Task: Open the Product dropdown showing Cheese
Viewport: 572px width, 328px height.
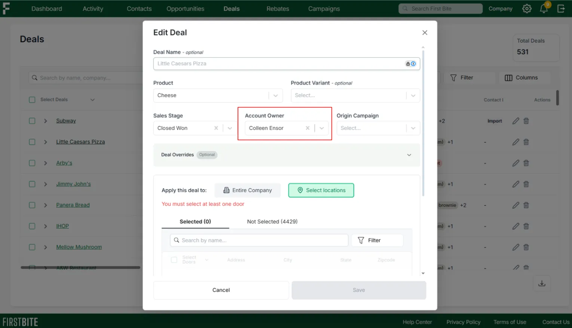Action: (x=218, y=95)
